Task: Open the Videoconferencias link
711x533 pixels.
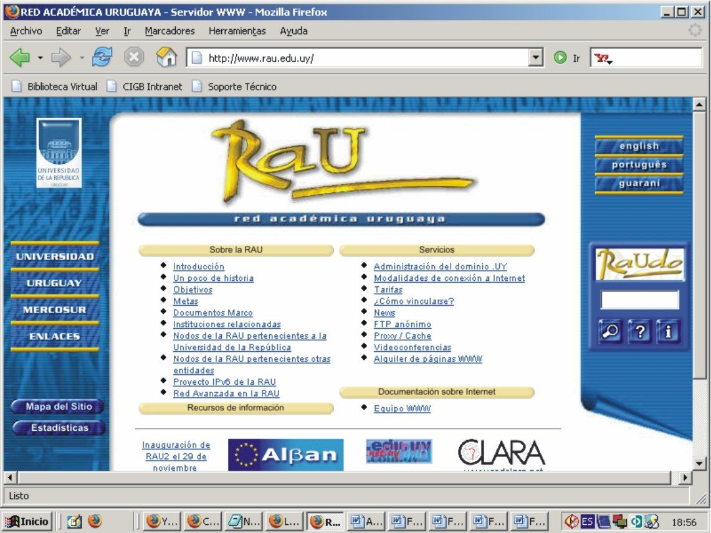Action: [412, 347]
